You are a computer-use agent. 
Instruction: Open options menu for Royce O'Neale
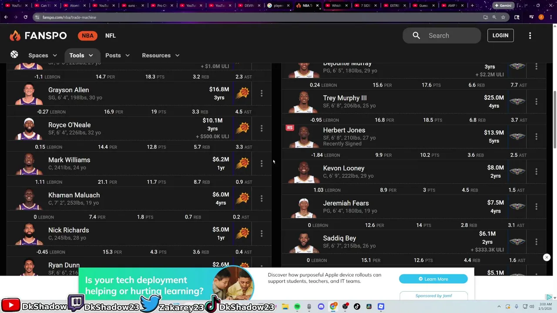coord(262,128)
